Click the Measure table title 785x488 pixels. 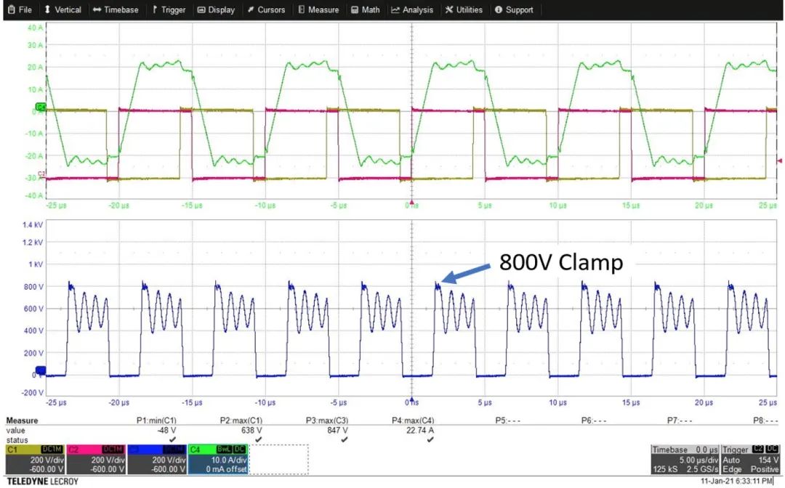(22, 420)
